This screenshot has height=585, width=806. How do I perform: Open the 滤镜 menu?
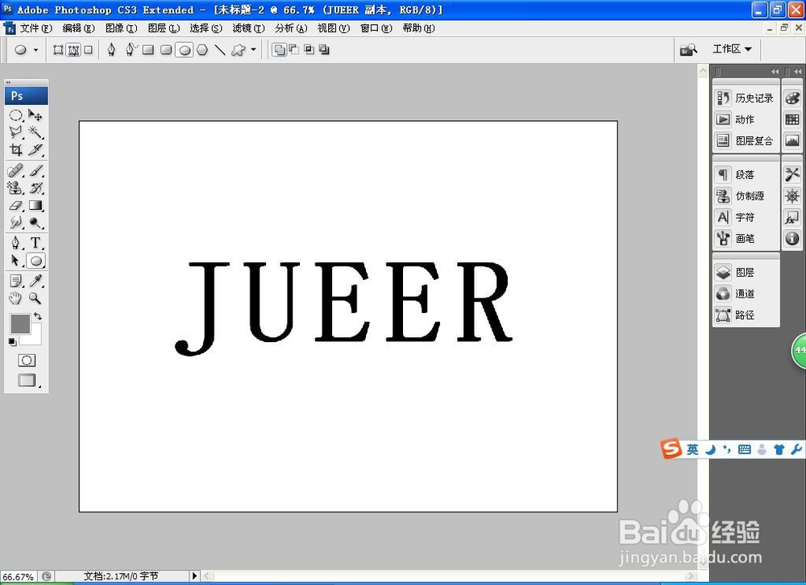(x=248, y=28)
